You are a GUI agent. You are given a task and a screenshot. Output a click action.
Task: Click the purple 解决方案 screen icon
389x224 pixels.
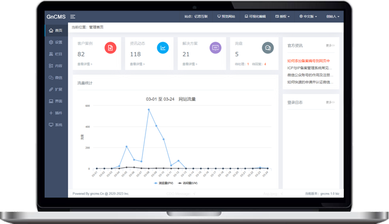[x=215, y=48]
